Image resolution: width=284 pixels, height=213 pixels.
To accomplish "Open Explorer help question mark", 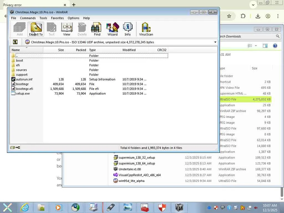I will pos(275,46).
